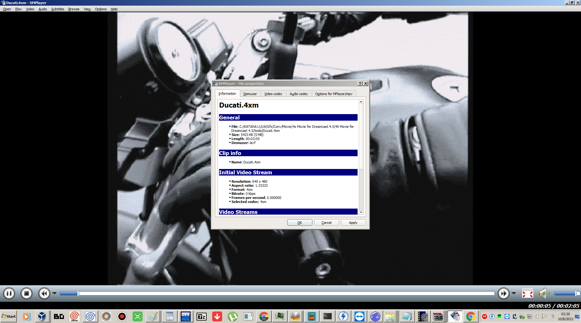Click the information panel scrollbar thumb
This screenshot has height=323, width=581.
pos(361,137)
